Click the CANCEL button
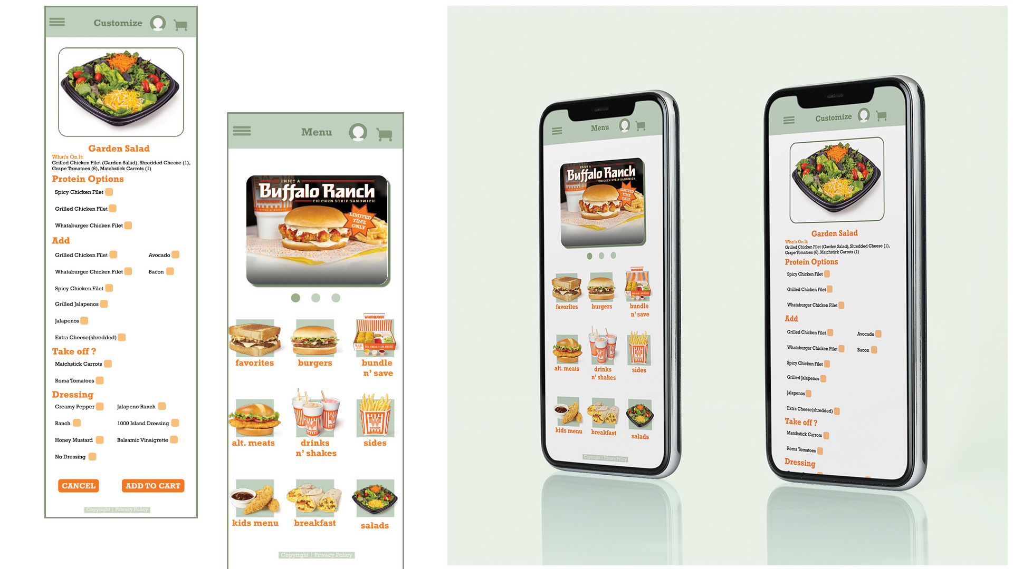Screen dimensions: 1013x569 78,486
